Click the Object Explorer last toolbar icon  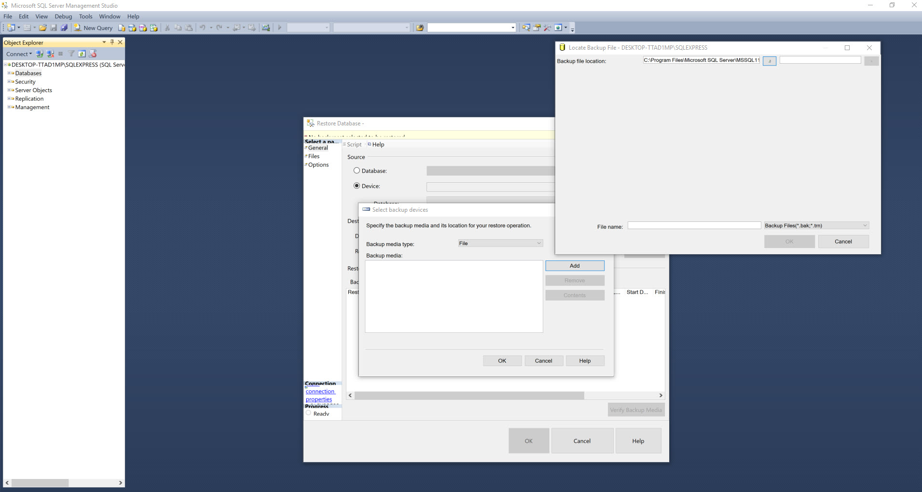tap(93, 54)
